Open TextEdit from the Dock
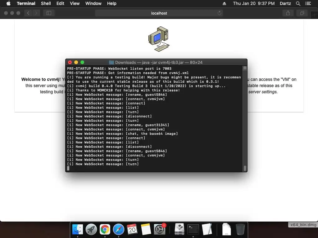318x238 pixels. click(207, 229)
